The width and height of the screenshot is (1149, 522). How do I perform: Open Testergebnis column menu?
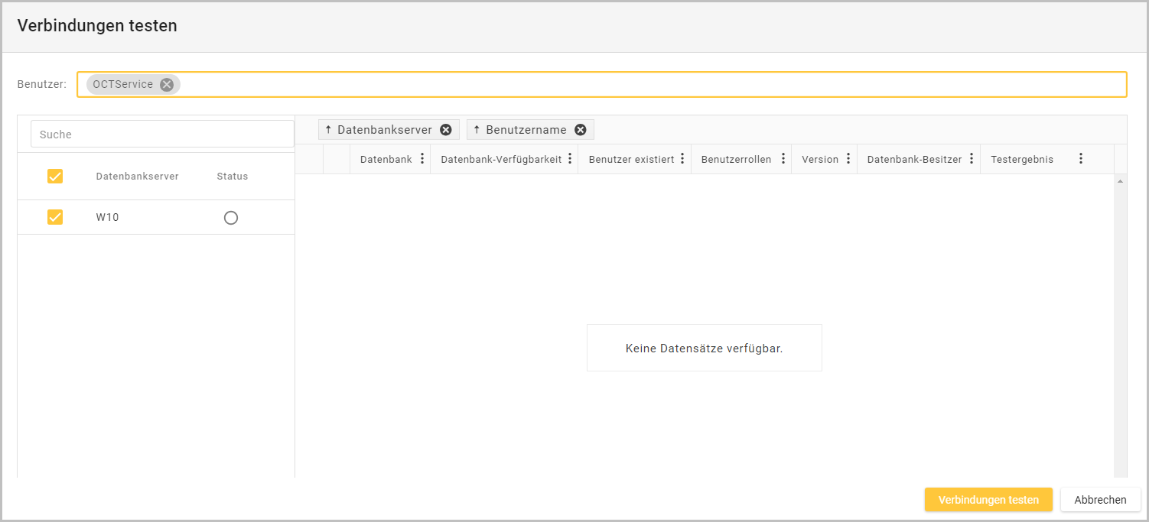pyautogui.click(x=1081, y=159)
